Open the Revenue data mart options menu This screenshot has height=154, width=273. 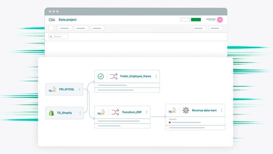pyautogui.click(x=221, y=110)
